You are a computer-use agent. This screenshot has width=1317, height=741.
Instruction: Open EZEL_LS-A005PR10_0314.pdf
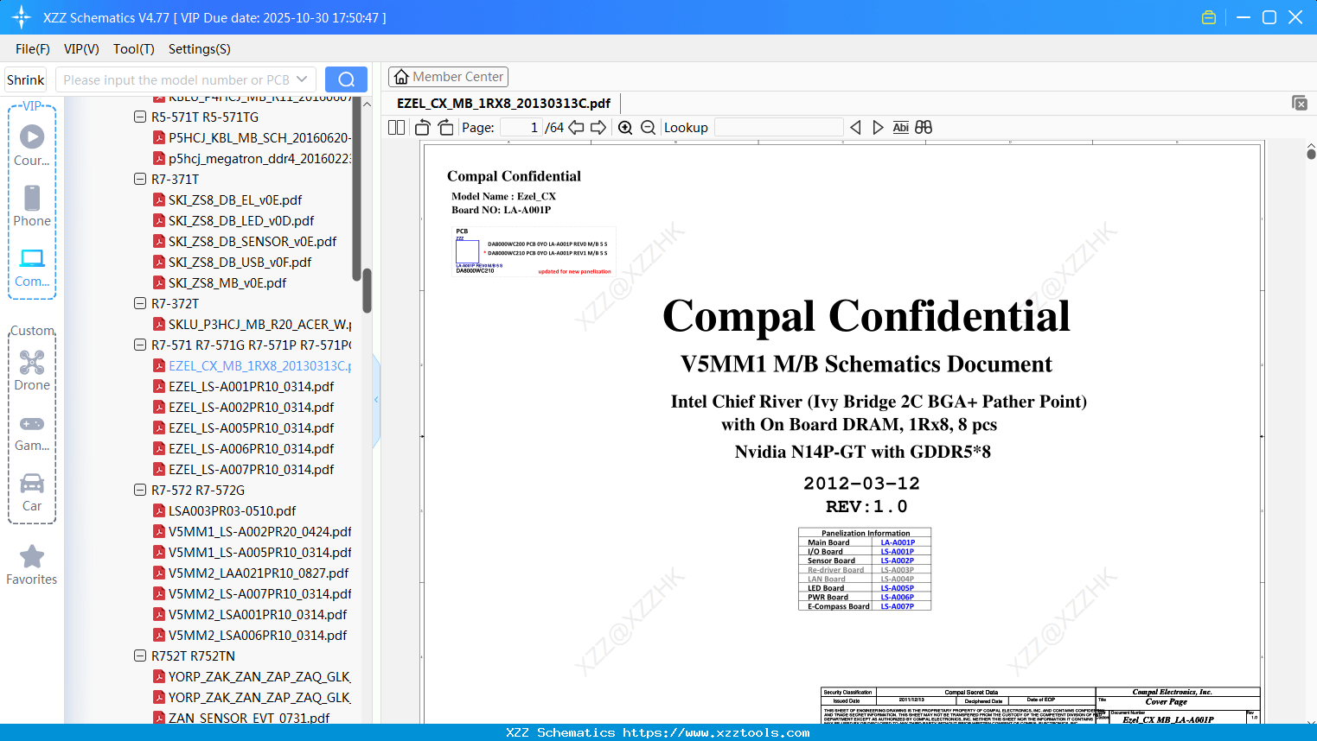click(x=244, y=427)
